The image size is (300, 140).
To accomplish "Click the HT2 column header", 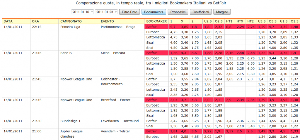I will [250, 21].
